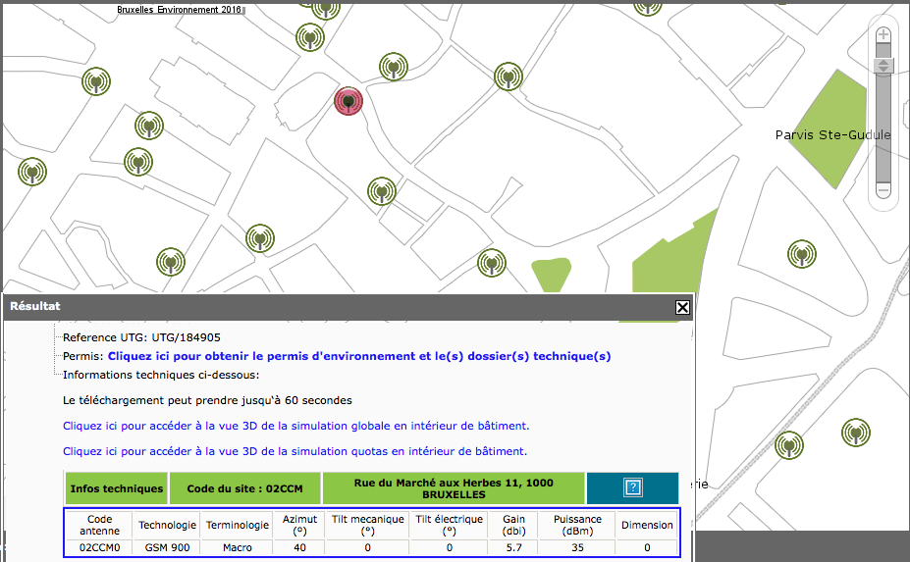Zoom in with the plus button
Image resolution: width=910 pixels, height=562 pixels.
883,35
